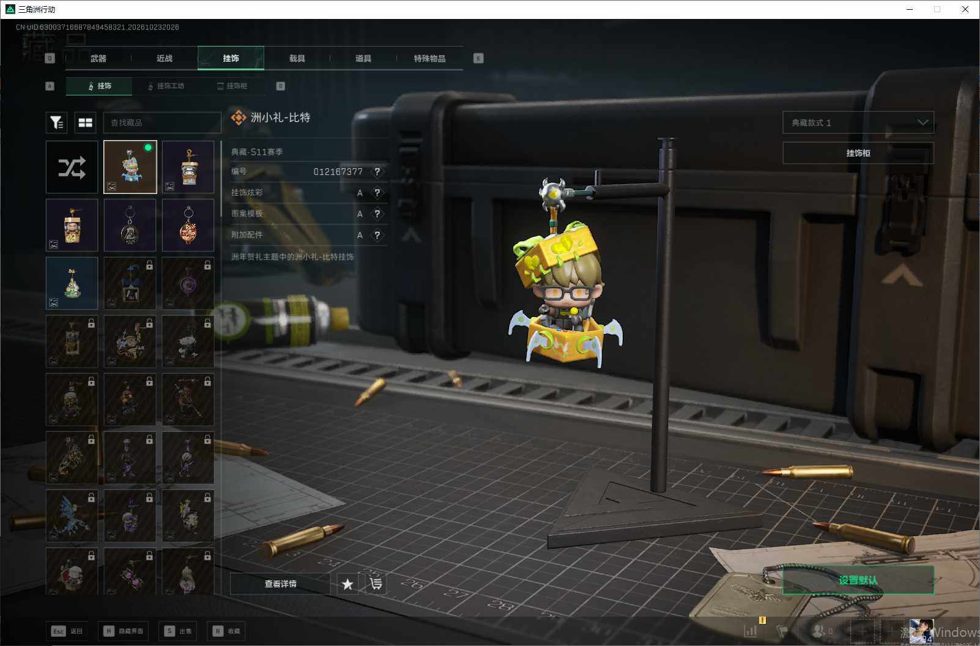
Task: Click the 挂饰柜 button on right
Action: pyautogui.click(x=858, y=153)
